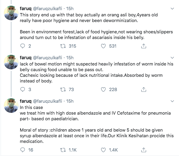The width and height of the screenshot is (179, 156).
Task: Share the ascariasis infestation tweet
Action: pos(144,46)
